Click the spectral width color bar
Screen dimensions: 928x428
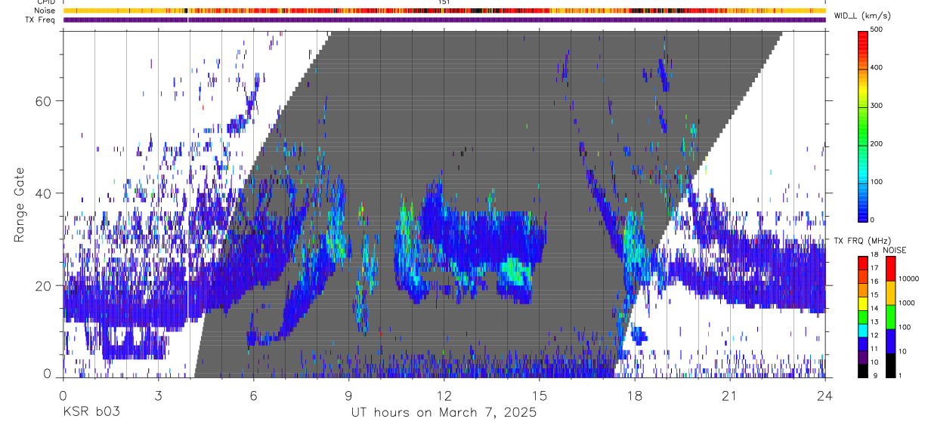click(x=862, y=125)
